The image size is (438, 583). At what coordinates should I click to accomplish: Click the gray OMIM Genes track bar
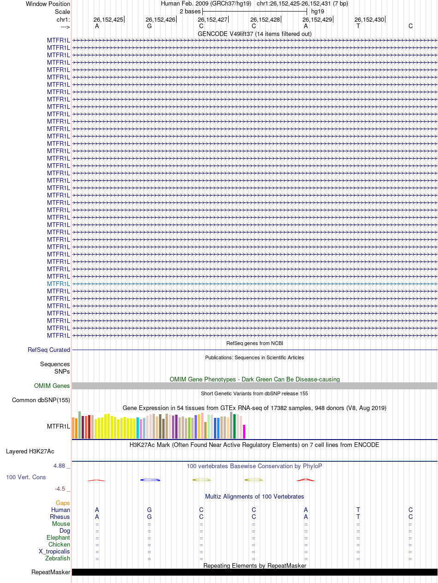pyautogui.click(x=255, y=386)
